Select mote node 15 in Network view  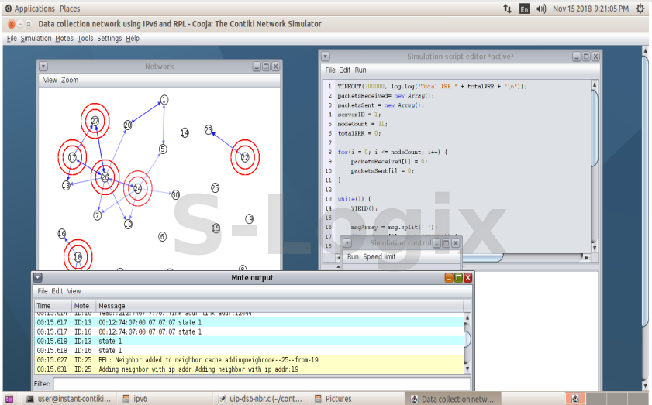(x=216, y=228)
